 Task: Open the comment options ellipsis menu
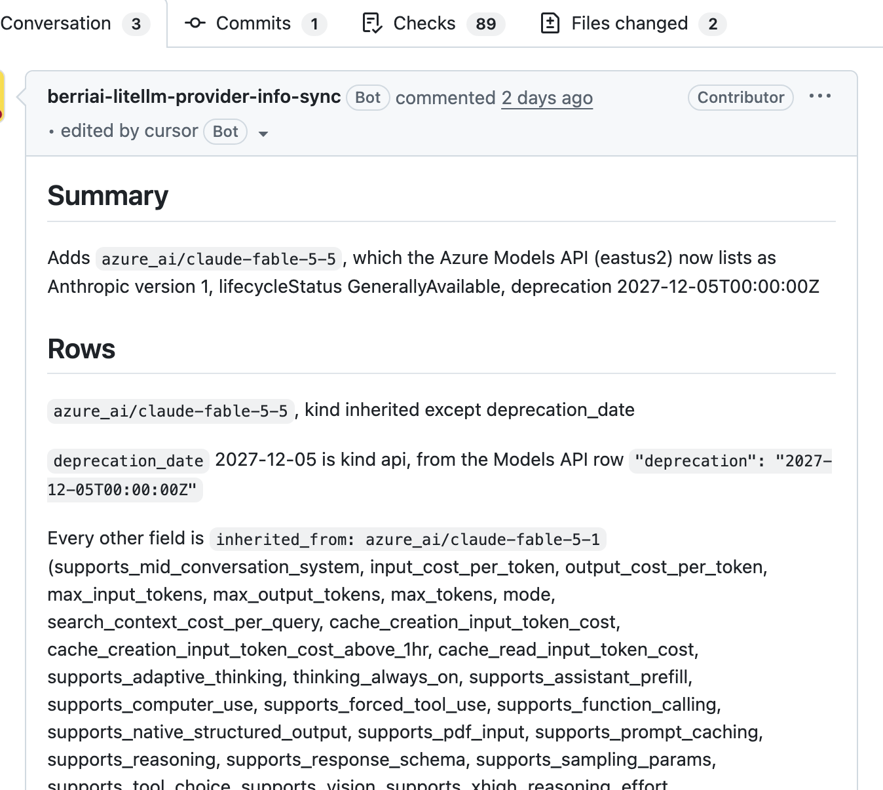click(x=820, y=96)
